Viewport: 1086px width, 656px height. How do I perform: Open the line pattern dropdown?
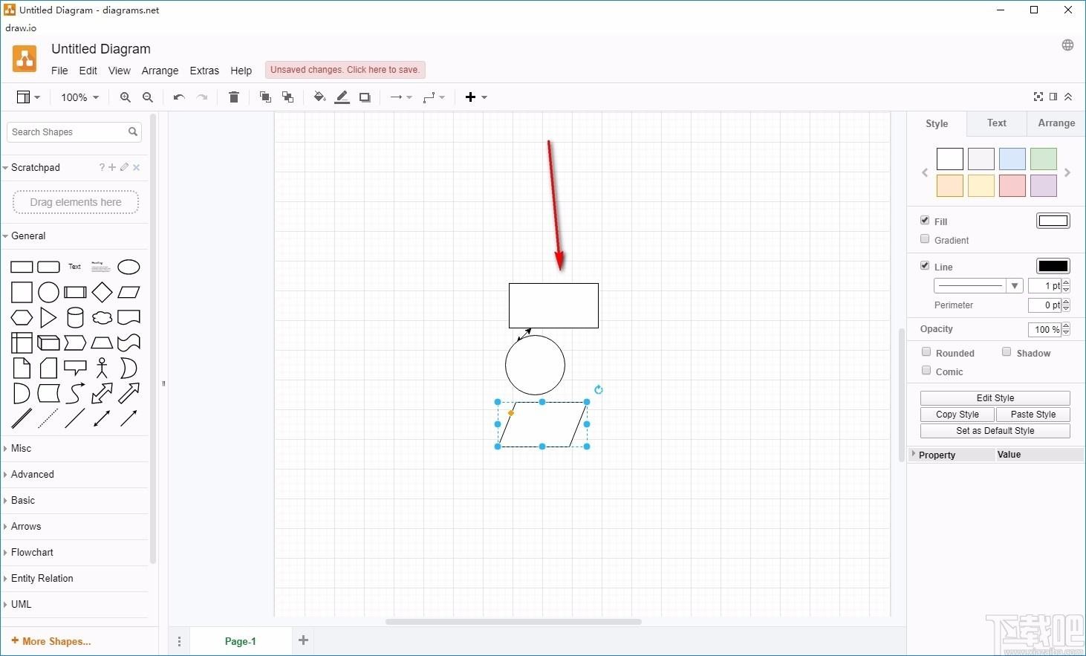pyautogui.click(x=978, y=286)
